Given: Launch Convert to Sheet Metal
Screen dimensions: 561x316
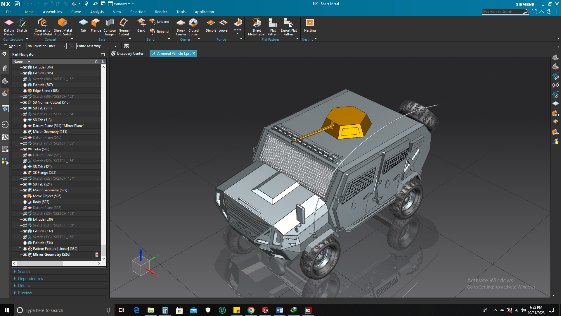Looking at the screenshot, I should pyautogui.click(x=43, y=27).
